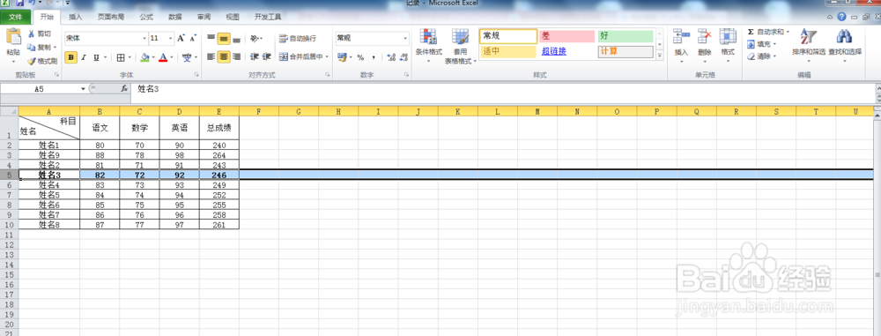Apply cell borders with the border icon
This screenshot has width=881, height=336.
pyautogui.click(x=121, y=57)
